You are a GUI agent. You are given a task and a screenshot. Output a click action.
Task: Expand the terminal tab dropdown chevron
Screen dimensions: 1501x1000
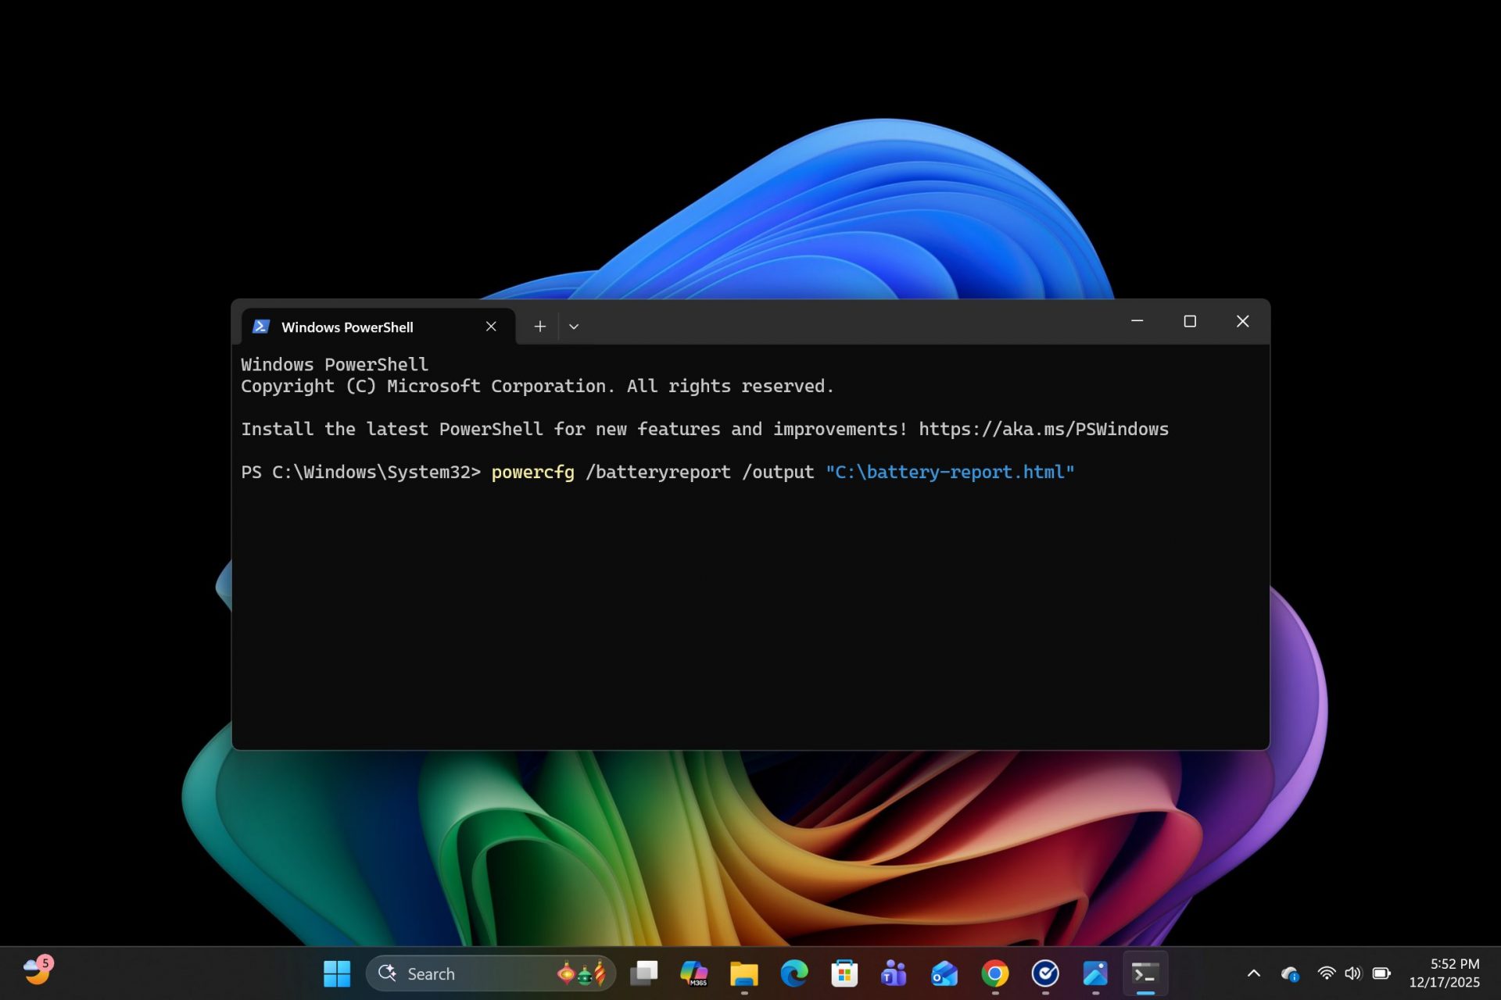tap(575, 326)
